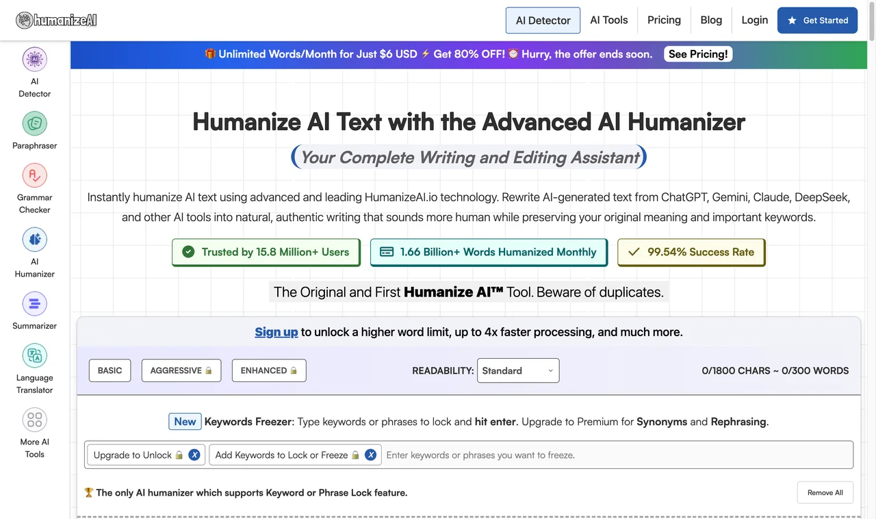The width and height of the screenshot is (876, 519).
Task: Click the Sign up link
Action: 276,332
